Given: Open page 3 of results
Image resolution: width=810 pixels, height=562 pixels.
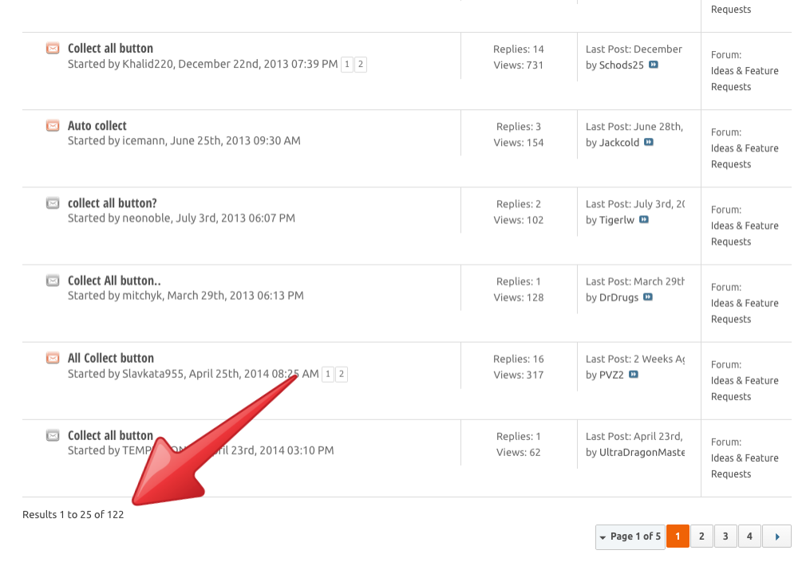Looking at the screenshot, I should (725, 536).
